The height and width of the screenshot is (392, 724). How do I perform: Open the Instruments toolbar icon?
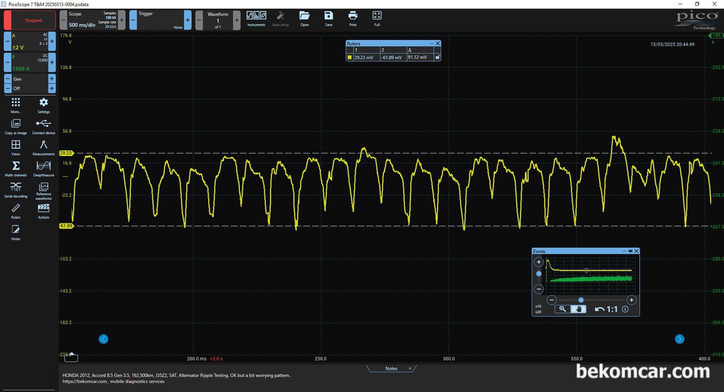pos(256,19)
